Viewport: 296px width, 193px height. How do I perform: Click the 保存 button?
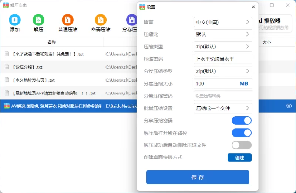point(198,177)
